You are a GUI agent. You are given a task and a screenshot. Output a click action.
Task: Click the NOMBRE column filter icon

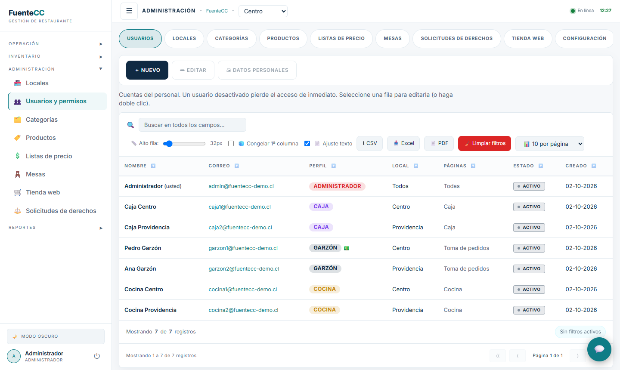coord(153,166)
